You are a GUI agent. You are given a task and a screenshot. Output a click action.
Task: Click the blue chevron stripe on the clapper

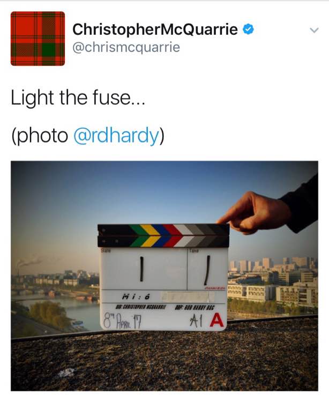pos(162,235)
